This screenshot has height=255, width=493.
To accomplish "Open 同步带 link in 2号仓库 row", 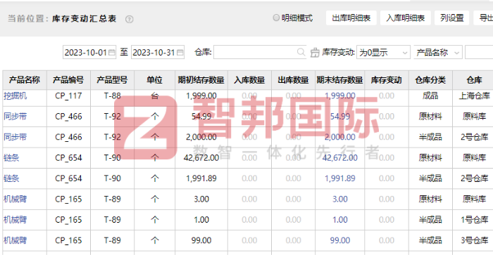I will pyautogui.click(x=15, y=137).
